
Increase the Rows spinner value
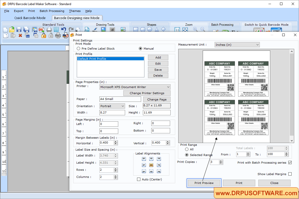tap(115, 169)
